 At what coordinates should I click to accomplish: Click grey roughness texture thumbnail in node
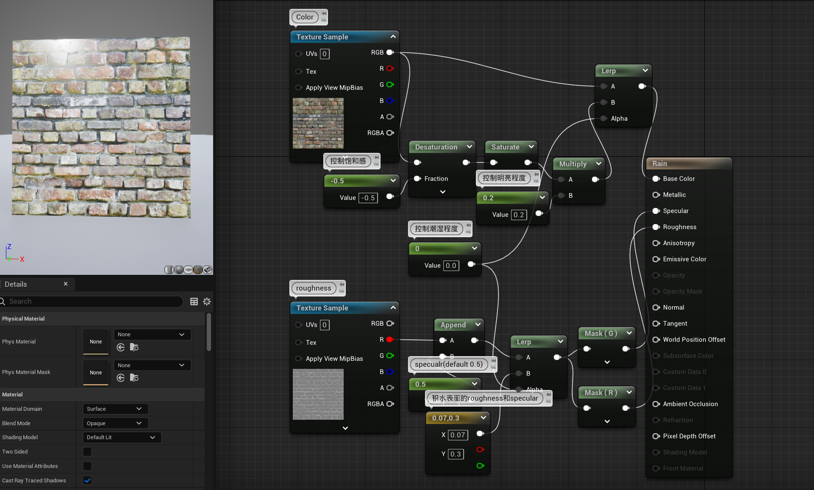coord(318,394)
